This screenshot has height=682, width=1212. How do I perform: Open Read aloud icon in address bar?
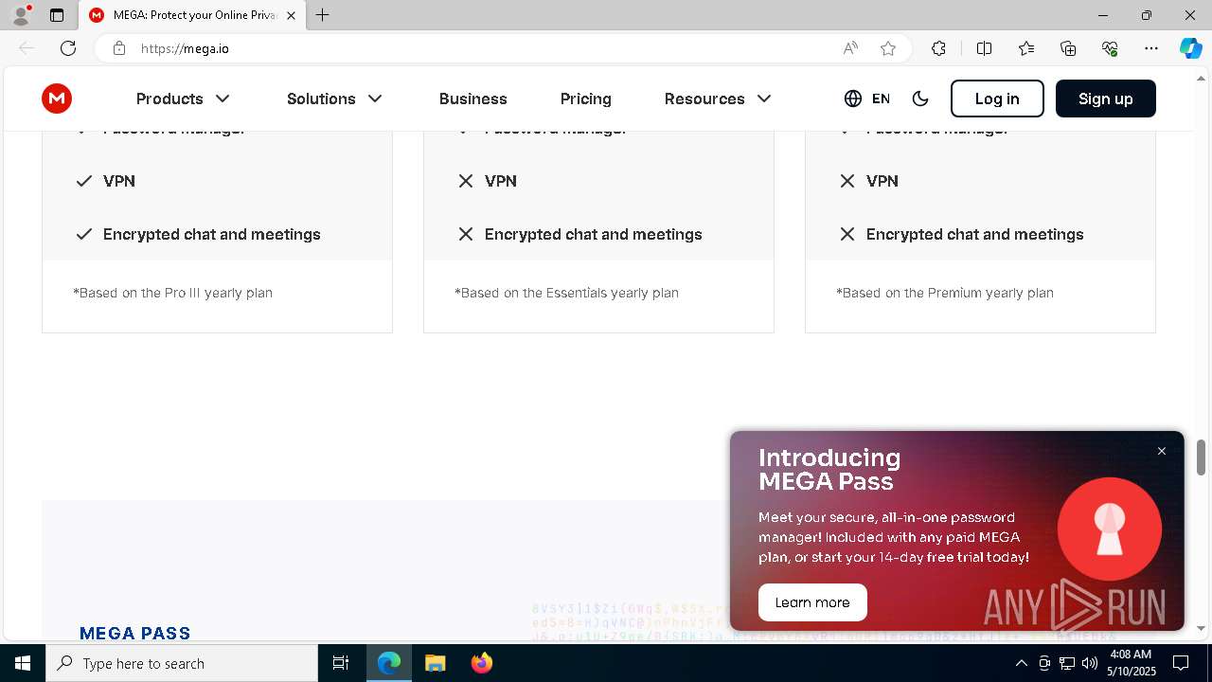click(x=850, y=48)
